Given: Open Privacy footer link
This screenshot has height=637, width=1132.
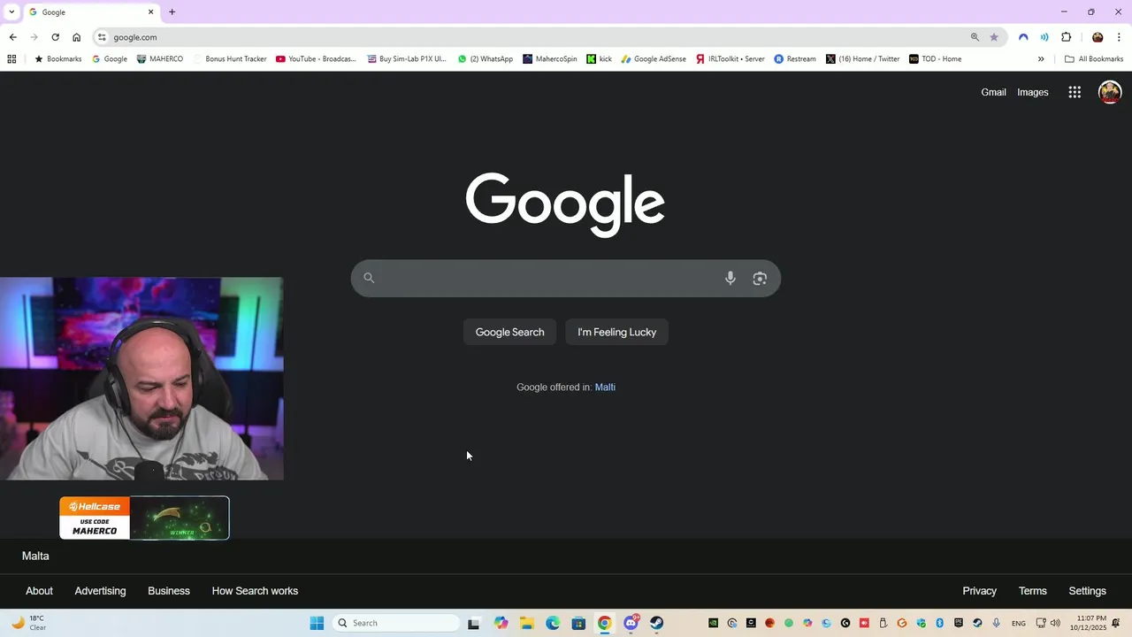Looking at the screenshot, I should 979,591.
